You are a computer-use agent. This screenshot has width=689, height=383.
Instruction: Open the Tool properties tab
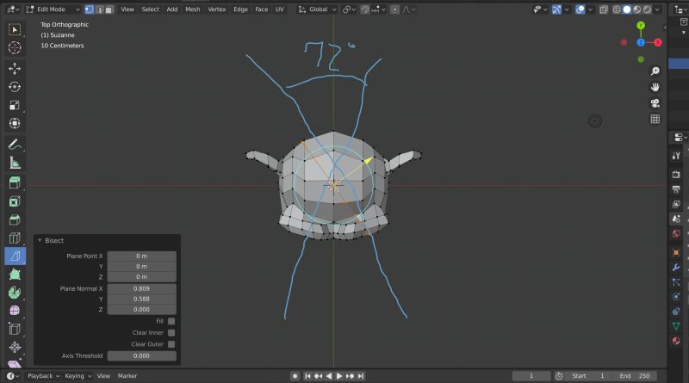point(676,156)
